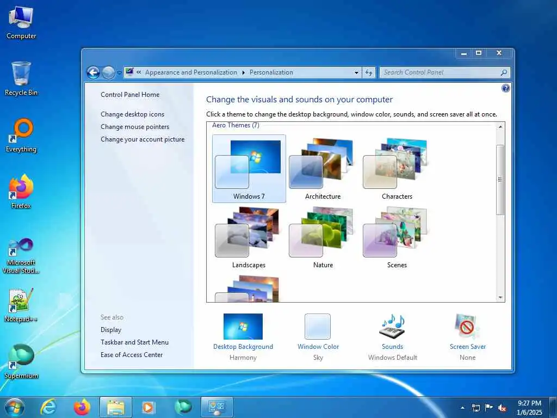
Task: Open the recent pages dropdown arrow
Action: tap(119, 73)
